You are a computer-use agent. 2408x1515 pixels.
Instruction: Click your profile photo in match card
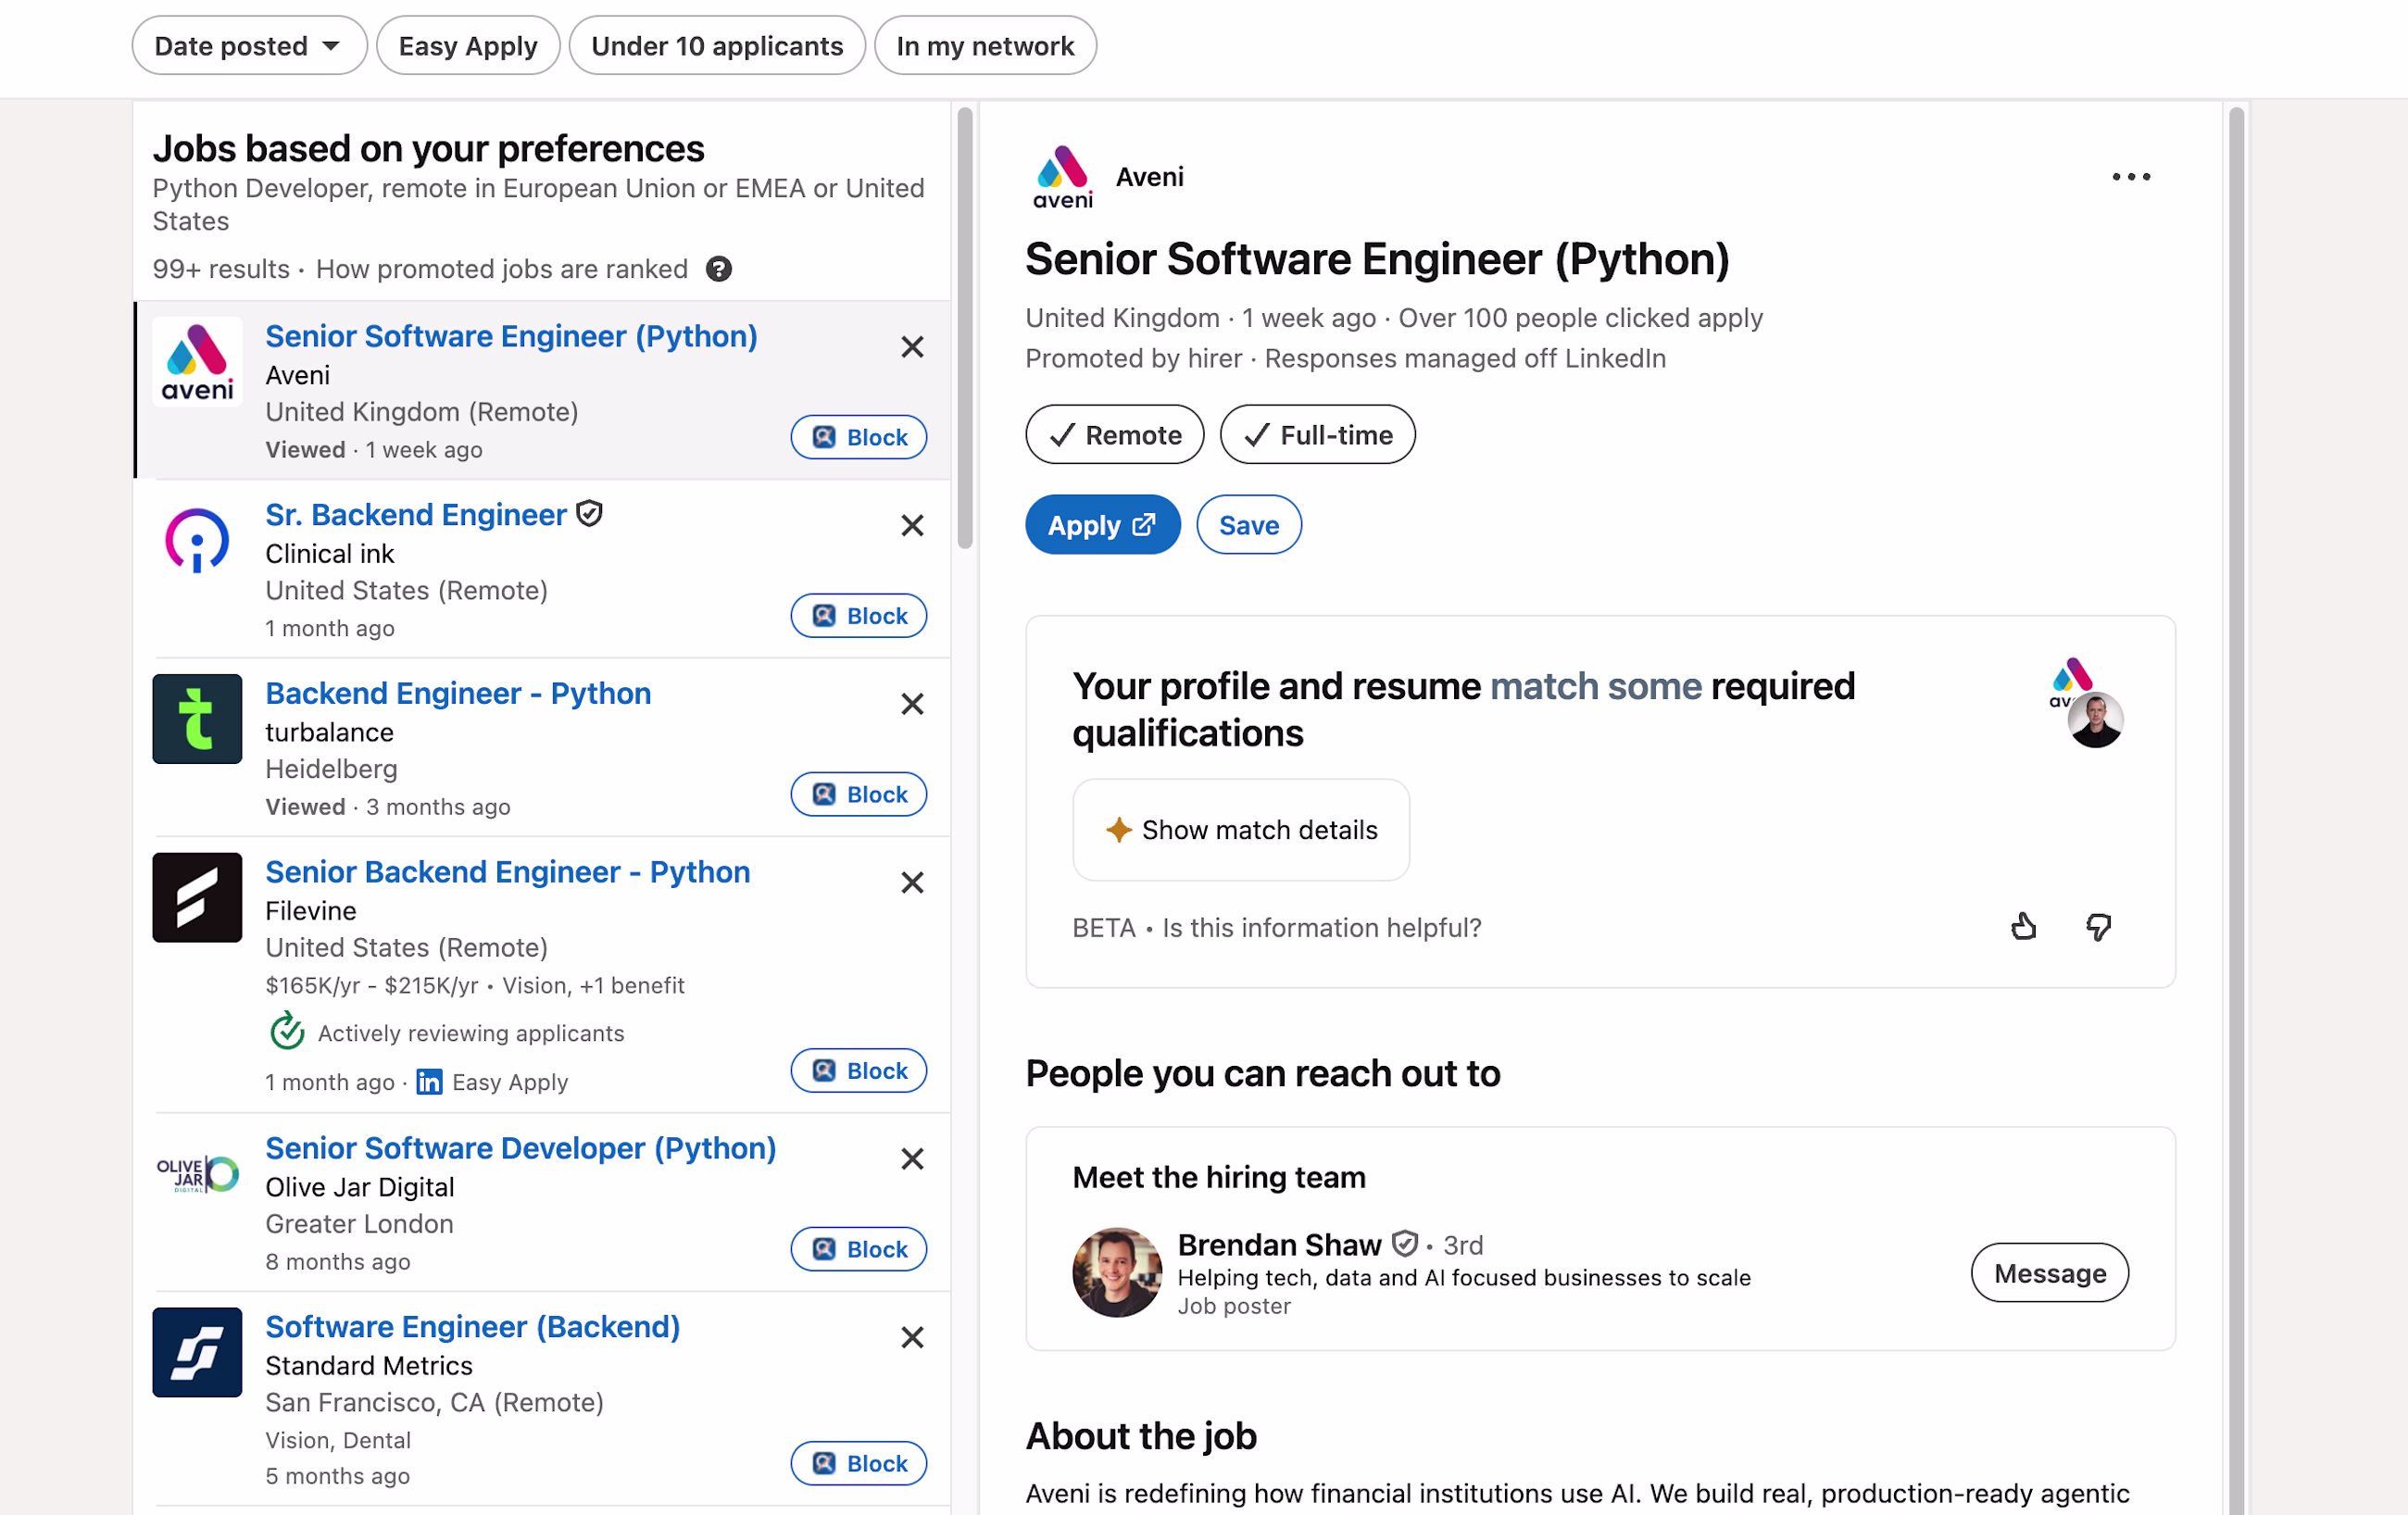pos(2095,720)
